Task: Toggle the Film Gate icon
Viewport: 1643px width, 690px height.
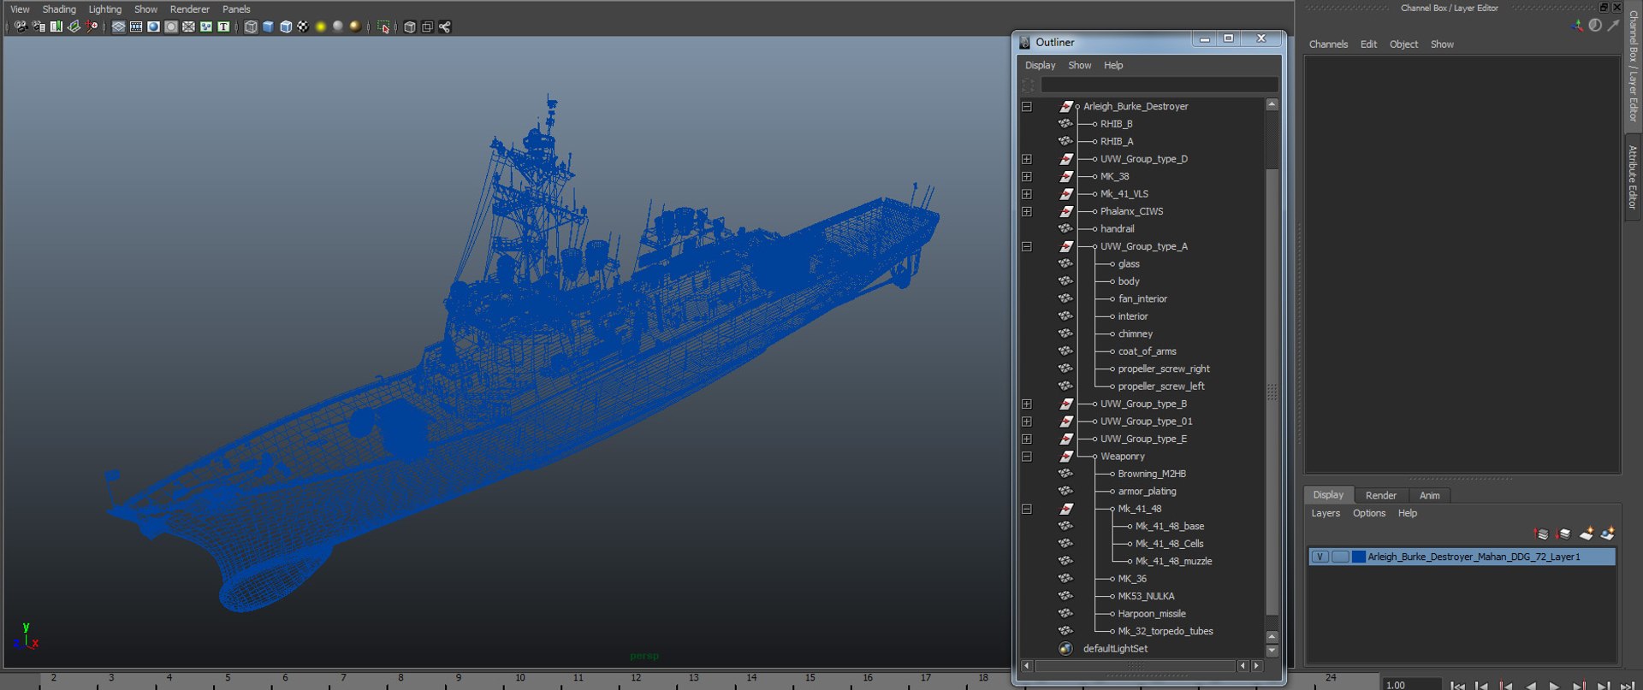Action: (x=136, y=27)
